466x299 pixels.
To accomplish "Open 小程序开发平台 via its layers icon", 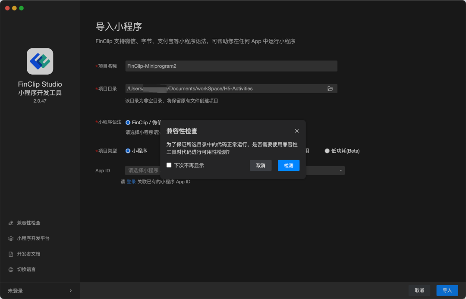I will (x=11, y=238).
